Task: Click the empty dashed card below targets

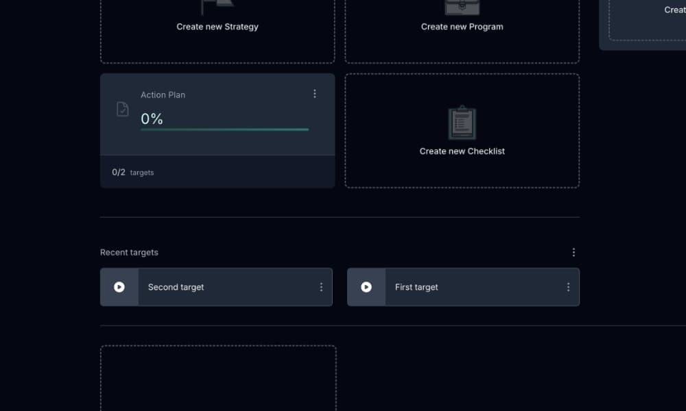Action: coord(218,378)
